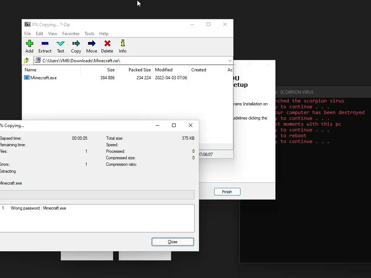Maximize the Copying dialog

point(174,125)
